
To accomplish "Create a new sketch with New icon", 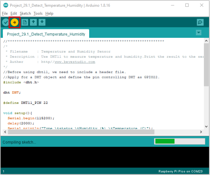I will [x=25, y=22].
